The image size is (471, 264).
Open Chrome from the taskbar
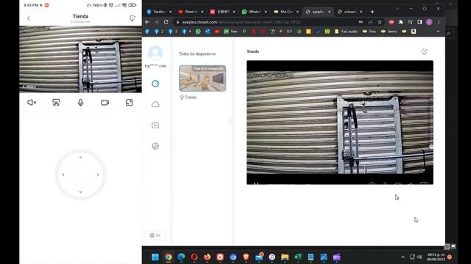coord(169,257)
